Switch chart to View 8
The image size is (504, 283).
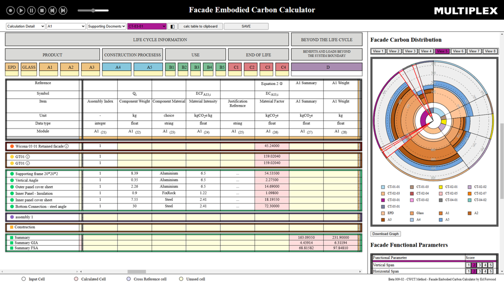490,51
